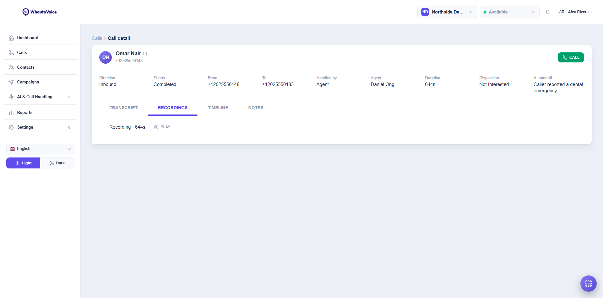Switch to the Transcript tab
603x298 pixels.
[124, 108]
